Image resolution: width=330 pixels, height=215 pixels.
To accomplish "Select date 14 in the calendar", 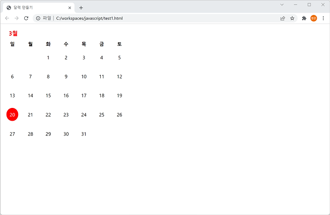I will (x=30, y=96).
